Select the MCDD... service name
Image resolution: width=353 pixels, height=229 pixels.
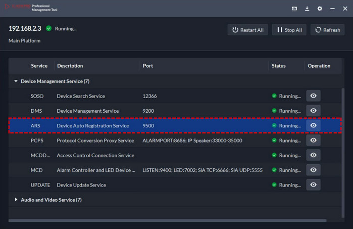tap(40, 156)
